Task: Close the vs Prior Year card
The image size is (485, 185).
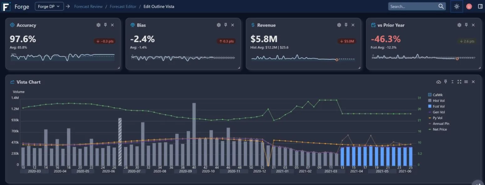Action: (473, 25)
